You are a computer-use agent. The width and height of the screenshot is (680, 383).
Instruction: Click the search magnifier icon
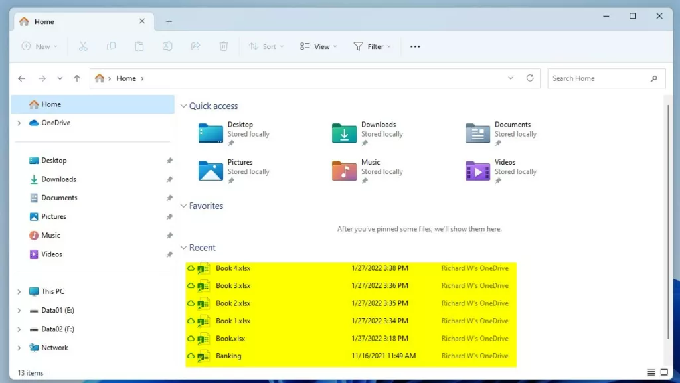(653, 78)
